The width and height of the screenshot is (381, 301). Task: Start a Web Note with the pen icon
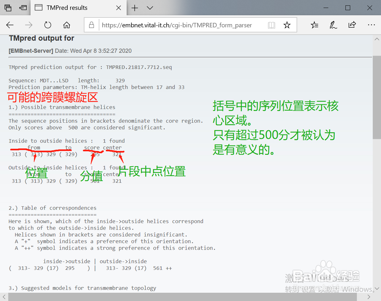click(x=333, y=25)
